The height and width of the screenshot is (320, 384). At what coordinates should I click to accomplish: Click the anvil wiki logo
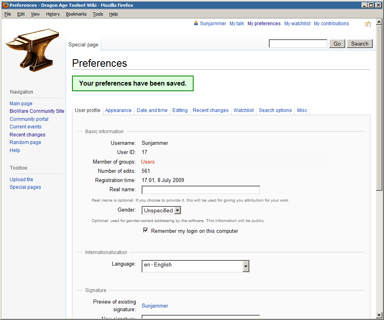[x=33, y=49]
